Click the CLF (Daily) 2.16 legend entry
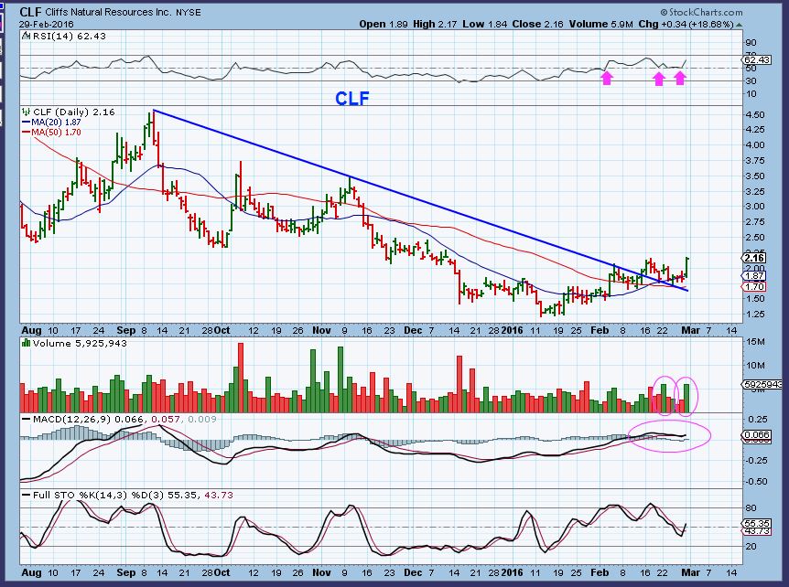789x587 pixels. (73, 112)
